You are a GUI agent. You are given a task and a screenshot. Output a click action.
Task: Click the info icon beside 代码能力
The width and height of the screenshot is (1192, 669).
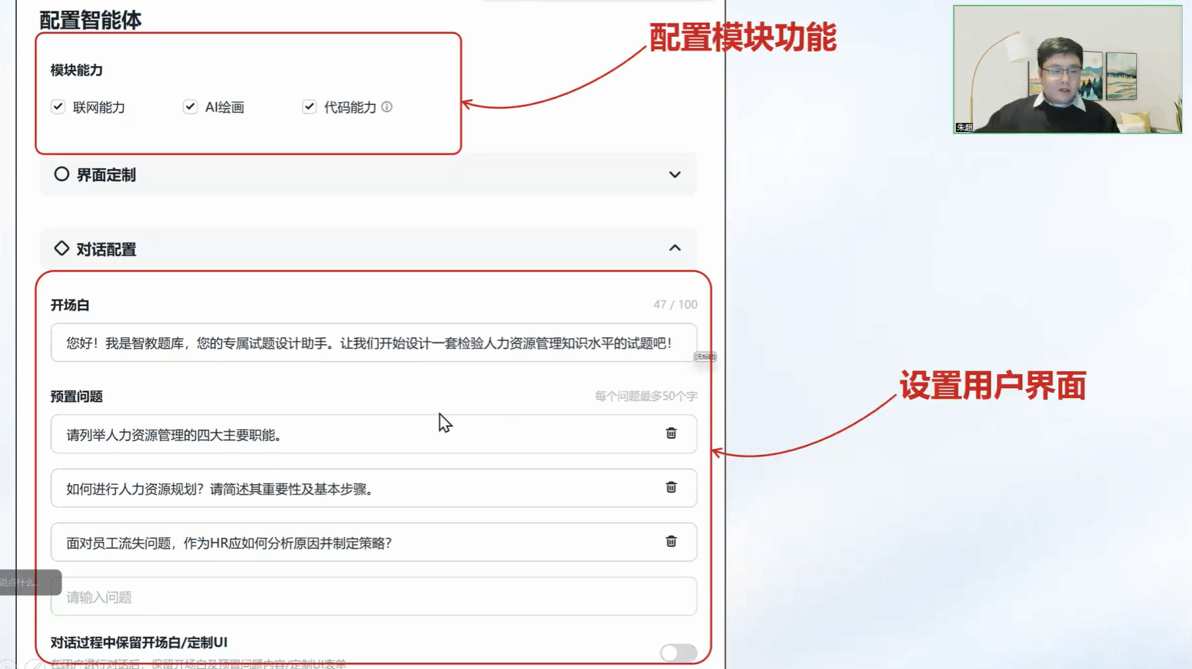point(387,107)
